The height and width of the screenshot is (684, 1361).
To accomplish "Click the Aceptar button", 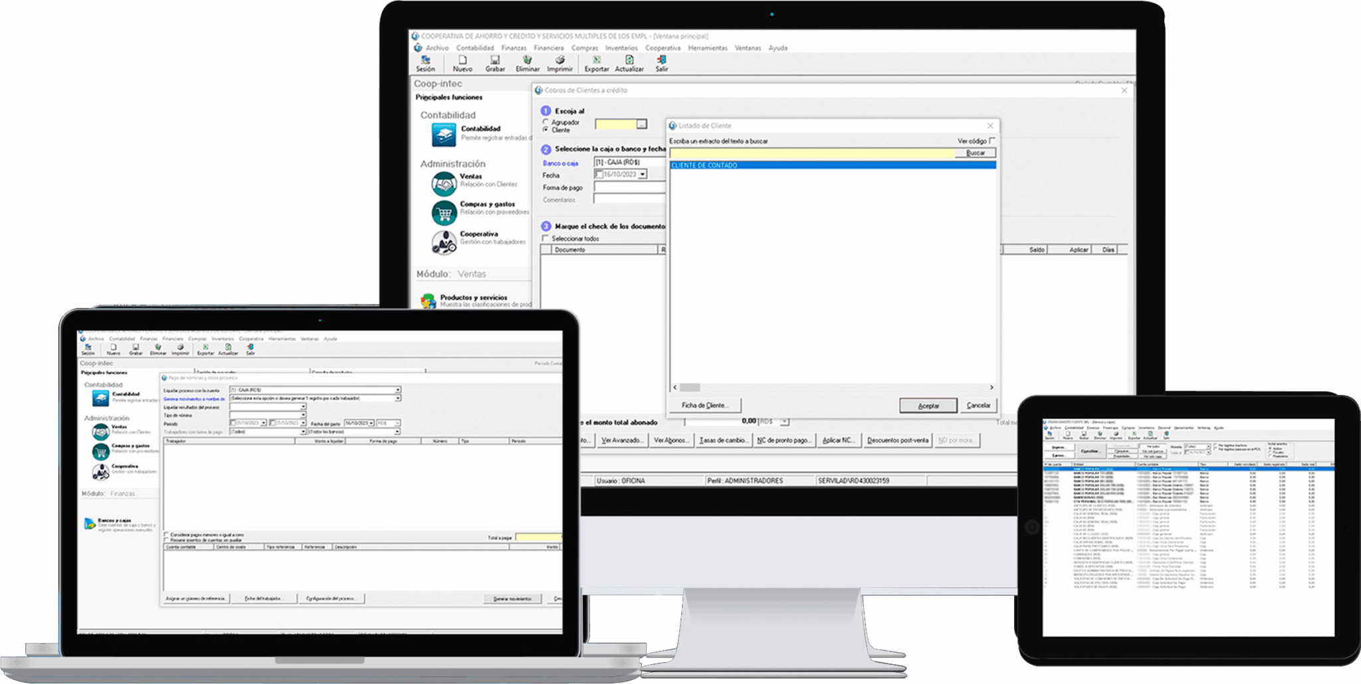I will pos(928,406).
